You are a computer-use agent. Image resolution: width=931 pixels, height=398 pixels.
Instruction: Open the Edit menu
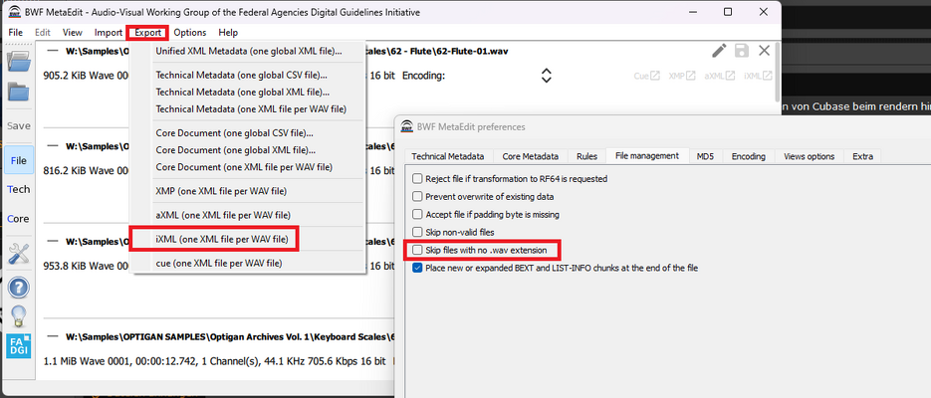pyautogui.click(x=42, y=33)
